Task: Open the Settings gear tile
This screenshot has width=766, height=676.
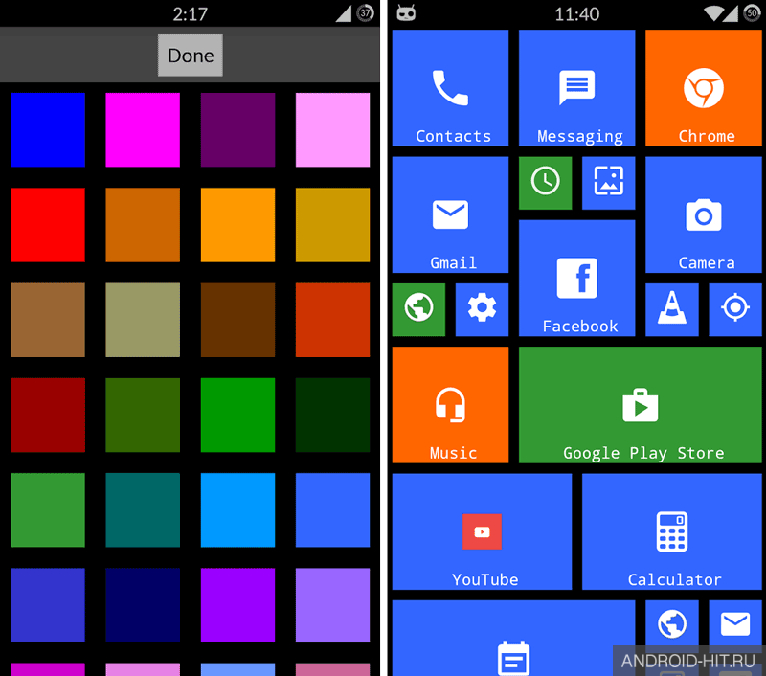Action: coord(482,309)
